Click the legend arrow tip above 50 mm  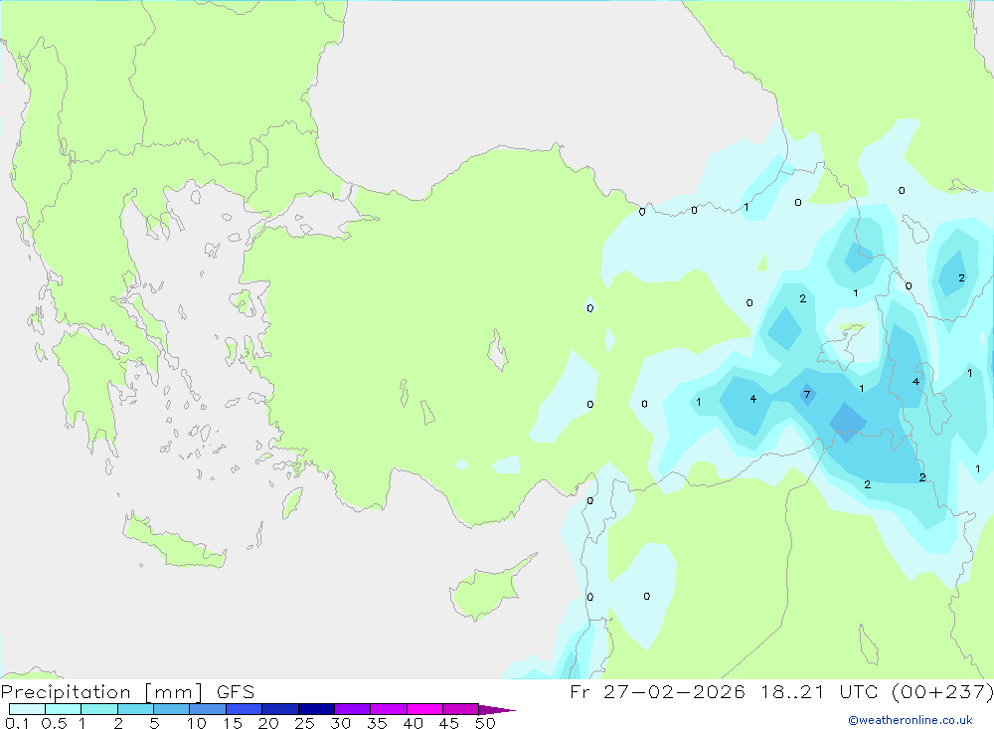click(x=497, y=709)
